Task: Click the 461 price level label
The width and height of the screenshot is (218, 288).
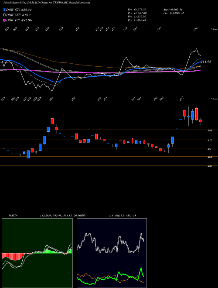Action: [x=210, y=157]
